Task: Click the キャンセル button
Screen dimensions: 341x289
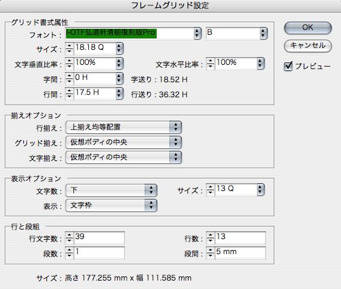Action: (308, 46)
